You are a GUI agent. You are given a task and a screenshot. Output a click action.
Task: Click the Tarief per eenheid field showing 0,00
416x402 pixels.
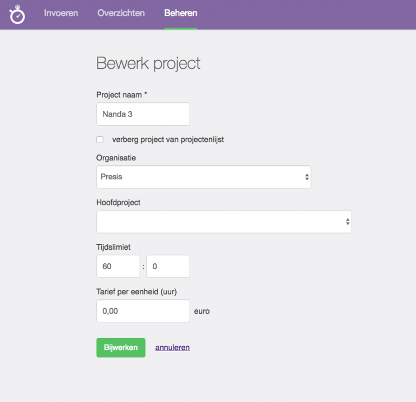pos(143,311)
